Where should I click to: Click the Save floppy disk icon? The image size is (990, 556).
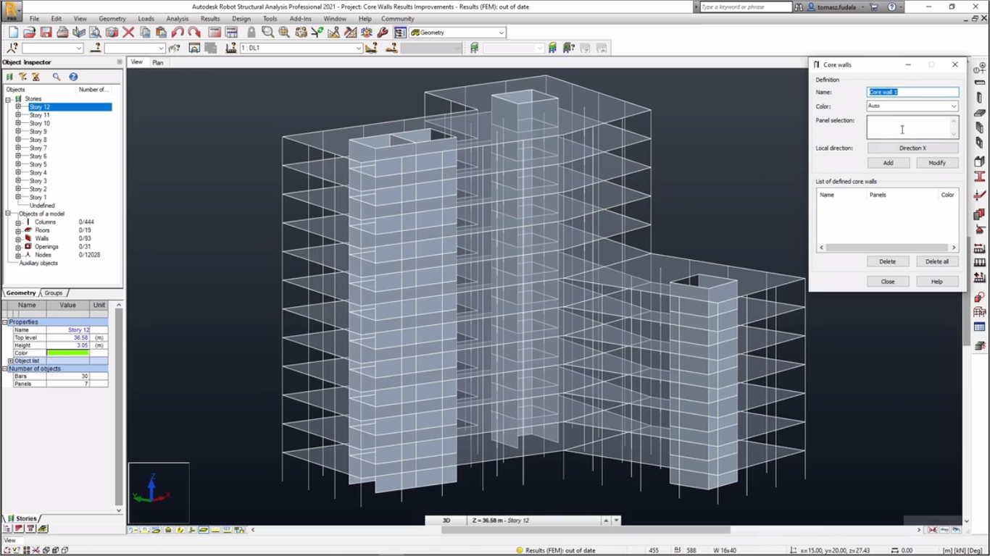coord(46,33)
